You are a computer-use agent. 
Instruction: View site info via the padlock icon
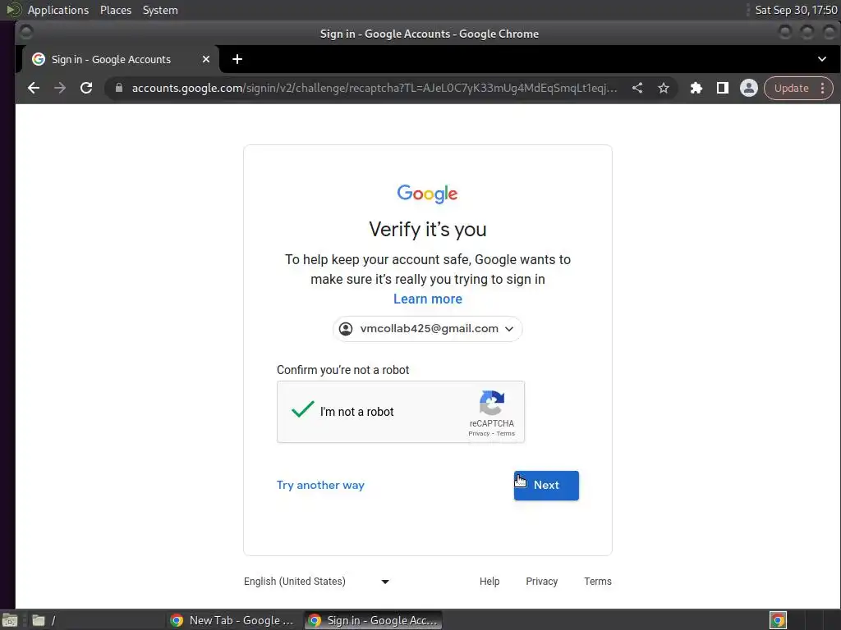coord(119,88)
